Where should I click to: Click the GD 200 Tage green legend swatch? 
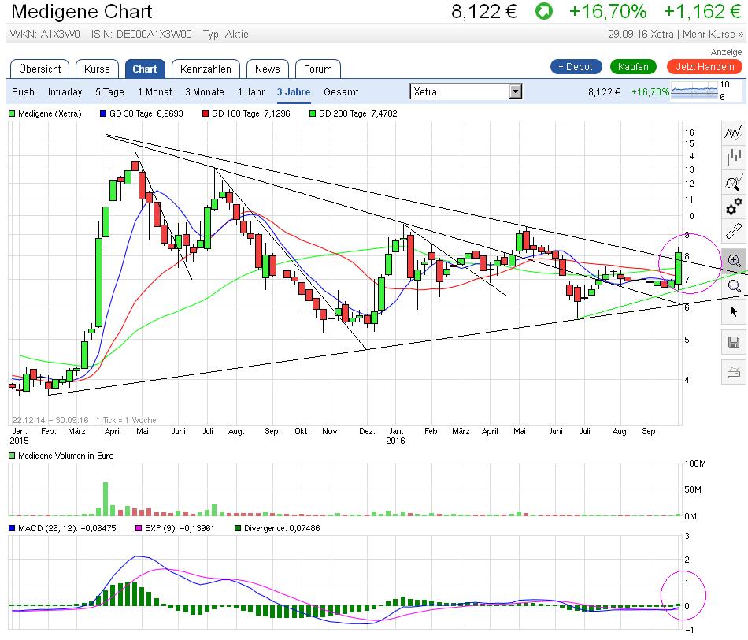pos(313,113)
